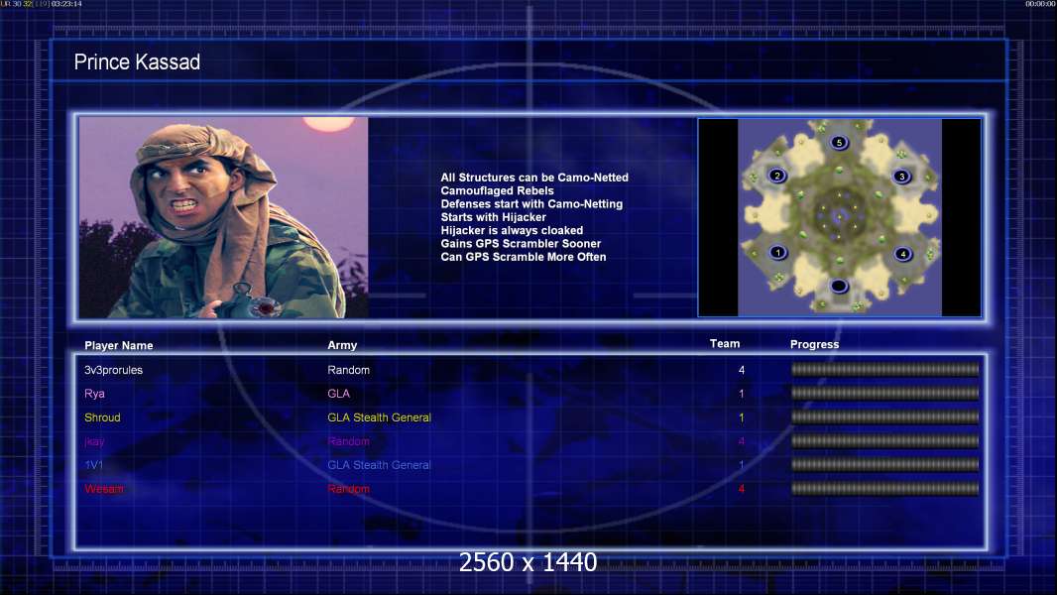This screenshot has height=595, width=1057.
Task: Click the 03:23:14 timer readout
Action: pos(66,4)
